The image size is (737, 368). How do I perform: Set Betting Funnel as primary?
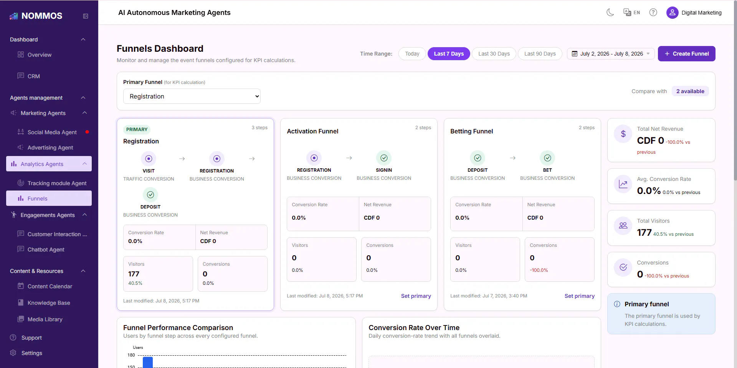(579, 296)
